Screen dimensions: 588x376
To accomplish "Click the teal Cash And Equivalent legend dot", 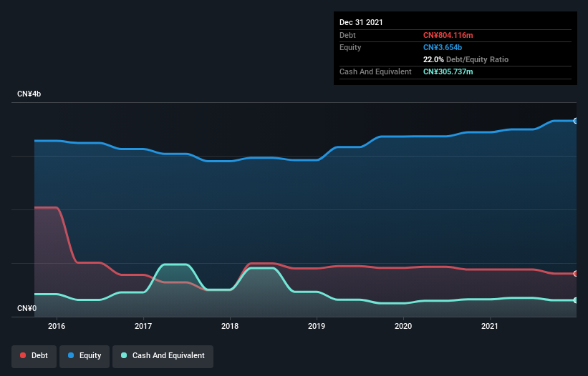I will click(x=124, y=355).
